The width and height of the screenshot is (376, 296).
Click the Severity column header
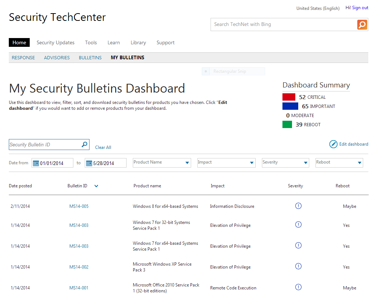click(x=295, y=186)
